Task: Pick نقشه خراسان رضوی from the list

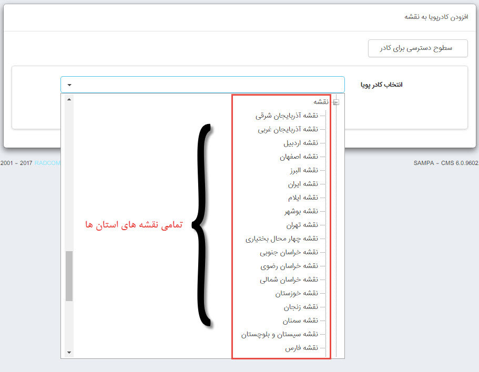Action: (289, 266)
